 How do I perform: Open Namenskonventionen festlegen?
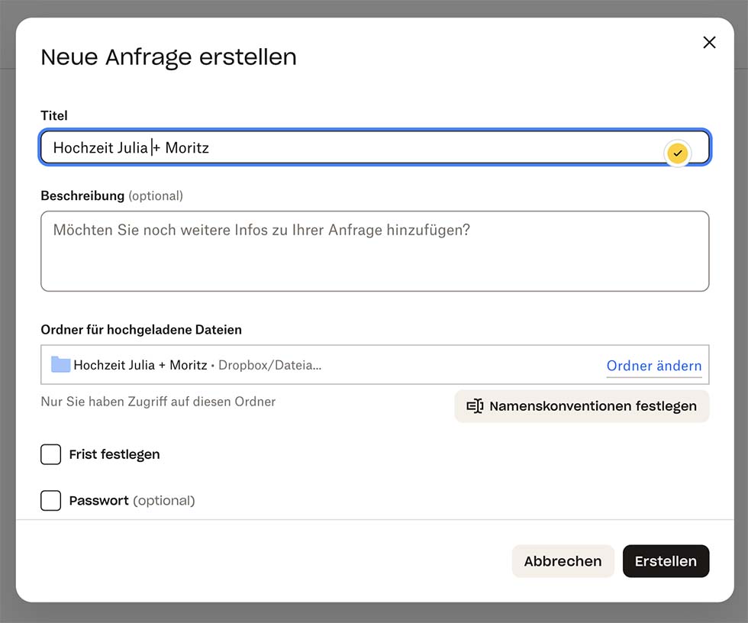(592, 406)
